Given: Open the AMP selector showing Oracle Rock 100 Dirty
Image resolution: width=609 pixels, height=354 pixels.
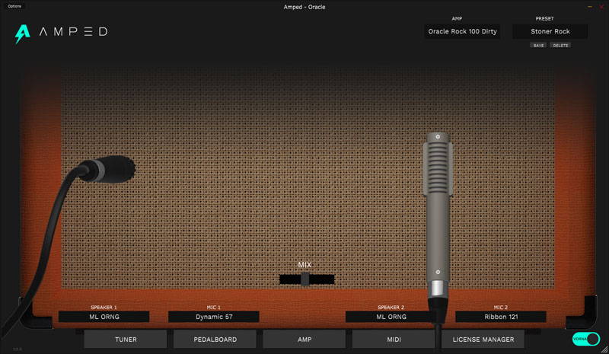Looking at the screenshot, I should (462, 31).
